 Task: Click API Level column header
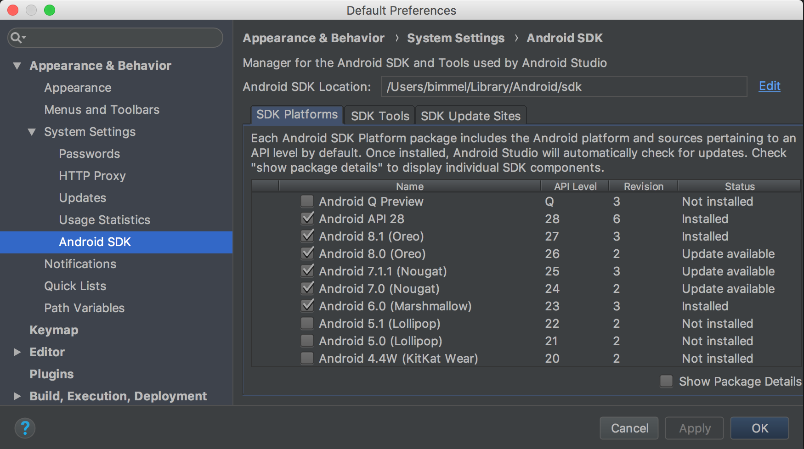tap(575, 186)
